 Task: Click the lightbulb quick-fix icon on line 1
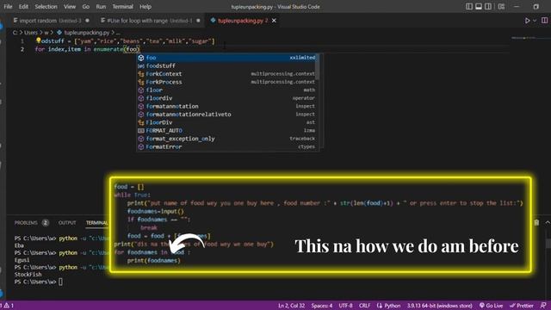[x=38, y=40]
